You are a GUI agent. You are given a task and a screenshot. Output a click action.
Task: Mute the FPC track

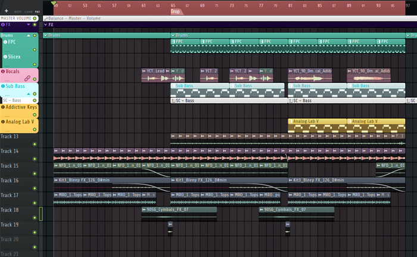[35, 49]
